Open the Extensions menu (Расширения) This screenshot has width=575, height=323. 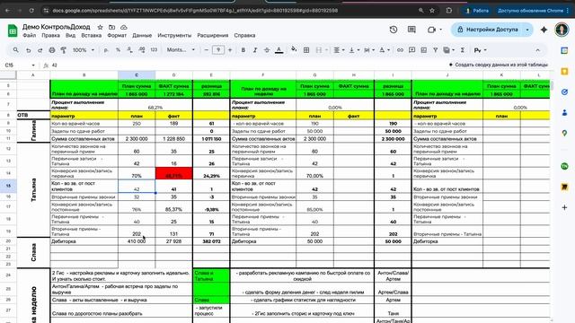(x=213, y=36)
